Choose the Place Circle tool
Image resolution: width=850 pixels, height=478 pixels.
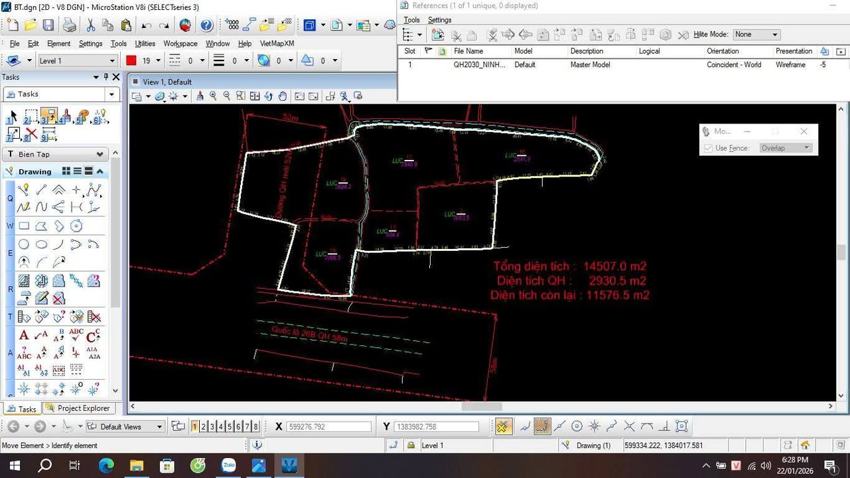(24, 244)
